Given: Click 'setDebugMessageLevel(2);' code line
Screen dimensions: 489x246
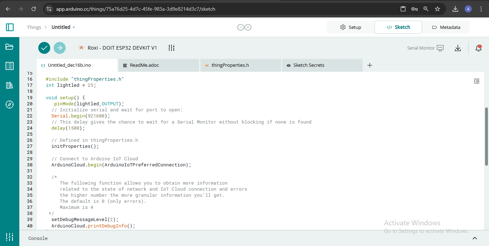Looking at the screenshot, I should coord(85,220).
